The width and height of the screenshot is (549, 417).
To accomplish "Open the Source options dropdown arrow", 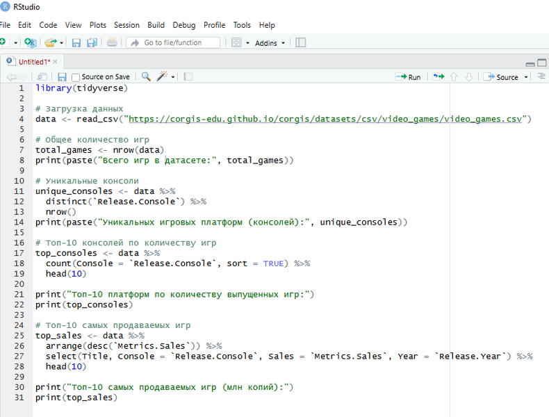I will [x=526, y=77].
